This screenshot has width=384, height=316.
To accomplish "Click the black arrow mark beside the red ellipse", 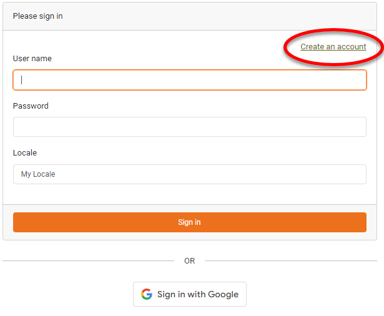I will coord(381,50).
